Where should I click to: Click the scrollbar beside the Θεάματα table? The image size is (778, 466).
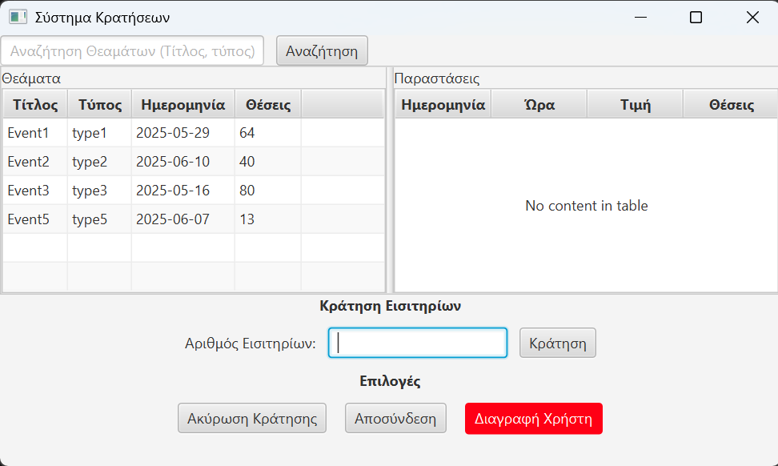[x=387, y=192]
